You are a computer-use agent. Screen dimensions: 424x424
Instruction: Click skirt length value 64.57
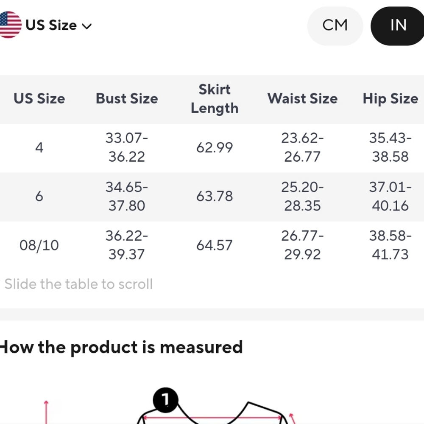coord(215,245)
